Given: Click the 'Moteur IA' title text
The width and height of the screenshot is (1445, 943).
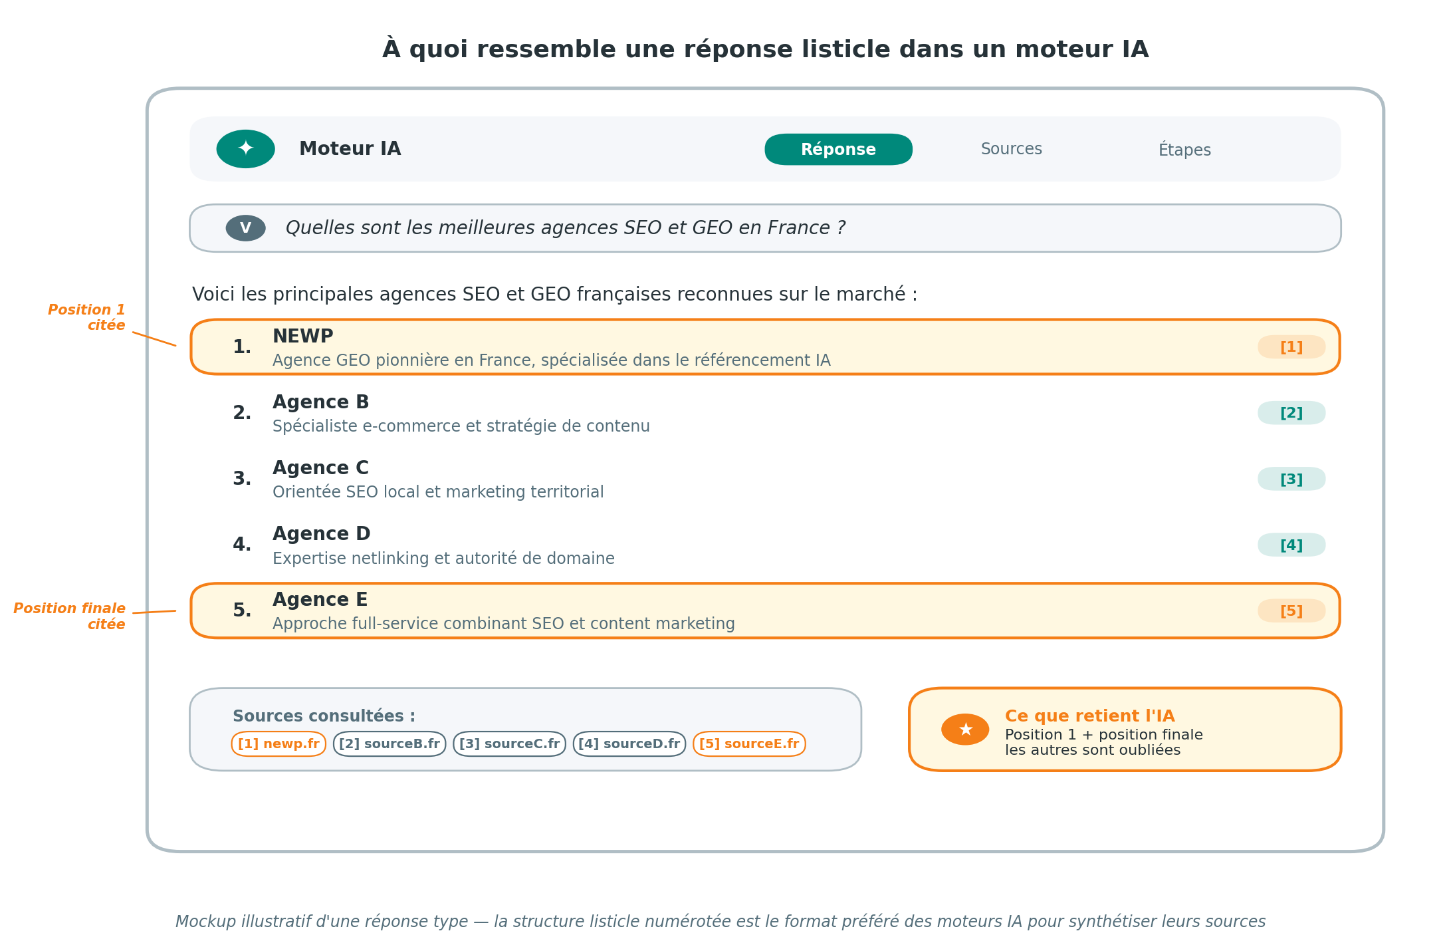Looking at the screenshot, I should click(350, 148).
